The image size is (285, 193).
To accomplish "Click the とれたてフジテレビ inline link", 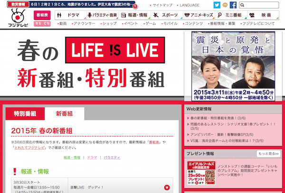I will (x=29, y=148).
